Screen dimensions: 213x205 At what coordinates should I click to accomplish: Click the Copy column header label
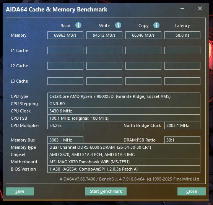point(143,26)
